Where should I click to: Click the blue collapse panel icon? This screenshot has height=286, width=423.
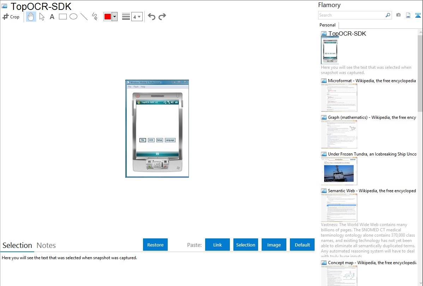point(418,15)
